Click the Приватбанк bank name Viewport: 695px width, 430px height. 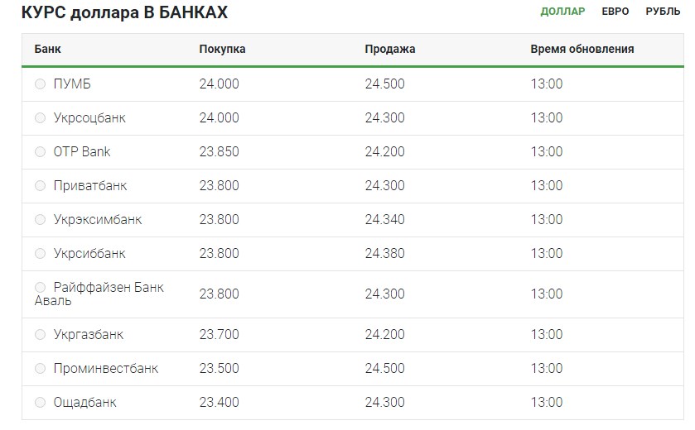(x=89, y=186)
